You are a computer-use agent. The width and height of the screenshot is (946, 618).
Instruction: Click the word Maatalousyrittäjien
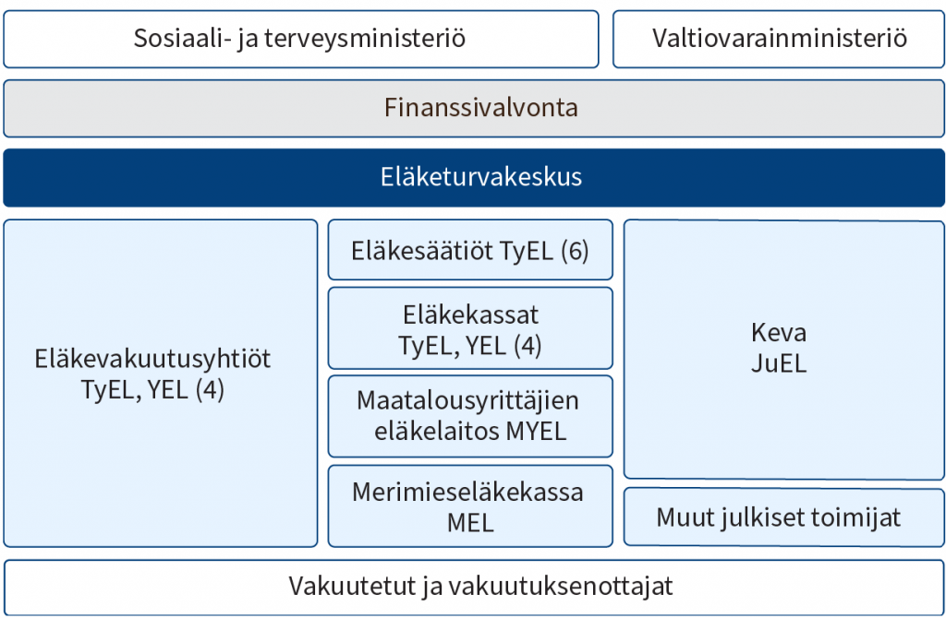point(467,400)
